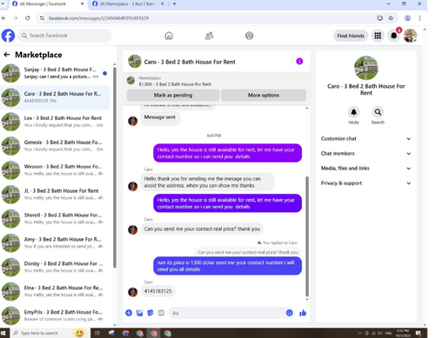Go back using Marketplace back arrow
The width and height of the screenshot is (435, 338).
click(7, 55)
